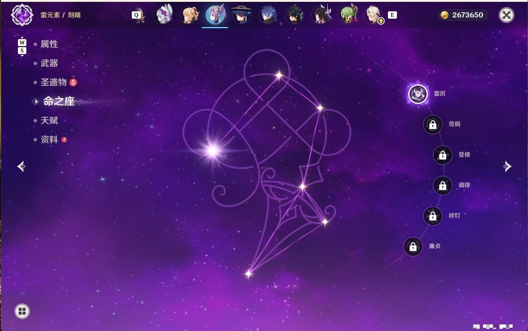Open the 武器 weapon tab
Image resolution: width=528 pixels, height=331 pixels.
click(49, 63)
